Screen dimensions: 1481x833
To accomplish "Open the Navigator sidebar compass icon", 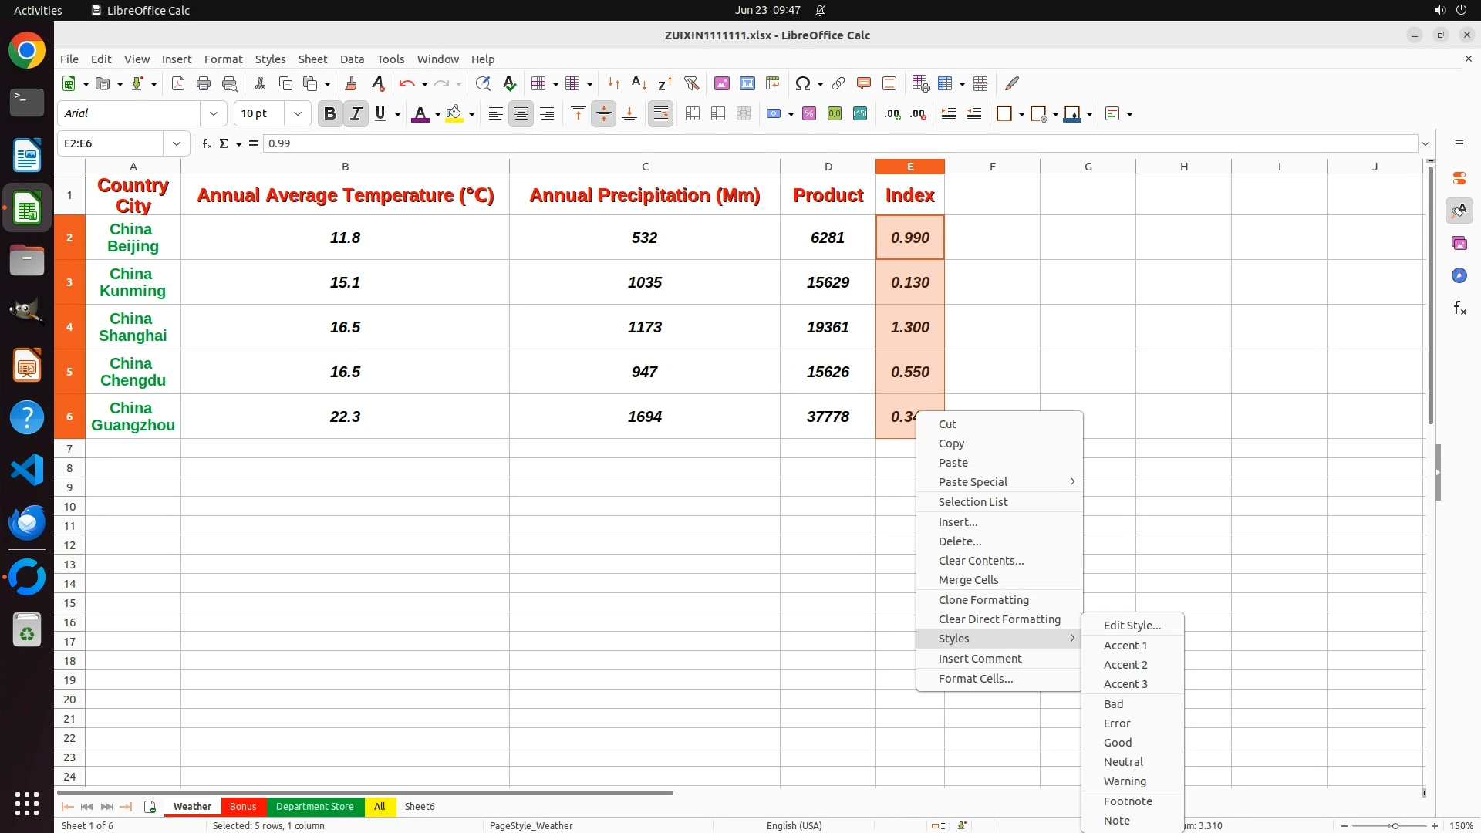I will (x=1459, y=275).
